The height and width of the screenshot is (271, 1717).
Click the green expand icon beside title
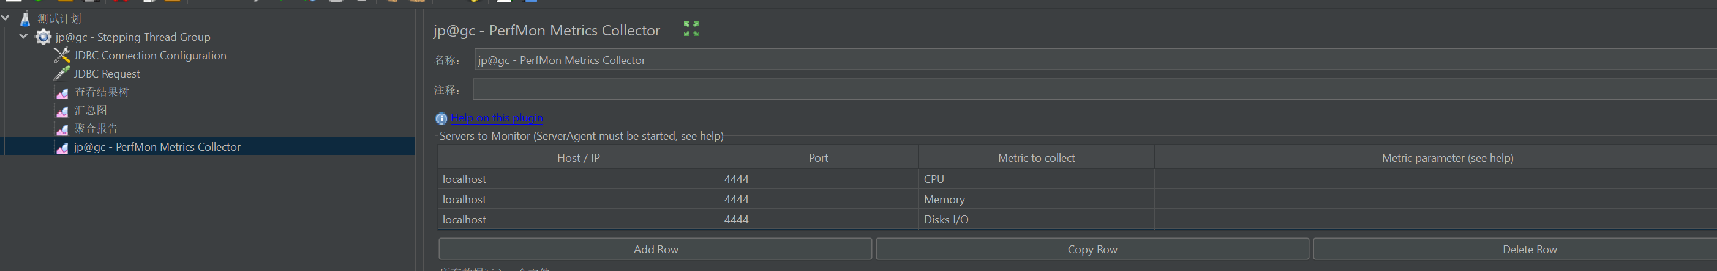pos(691,29)
